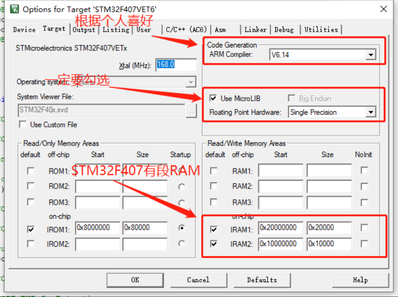
Task: Click the IROM1 Size field showing 0x80000
Action: tap(145, 228)
